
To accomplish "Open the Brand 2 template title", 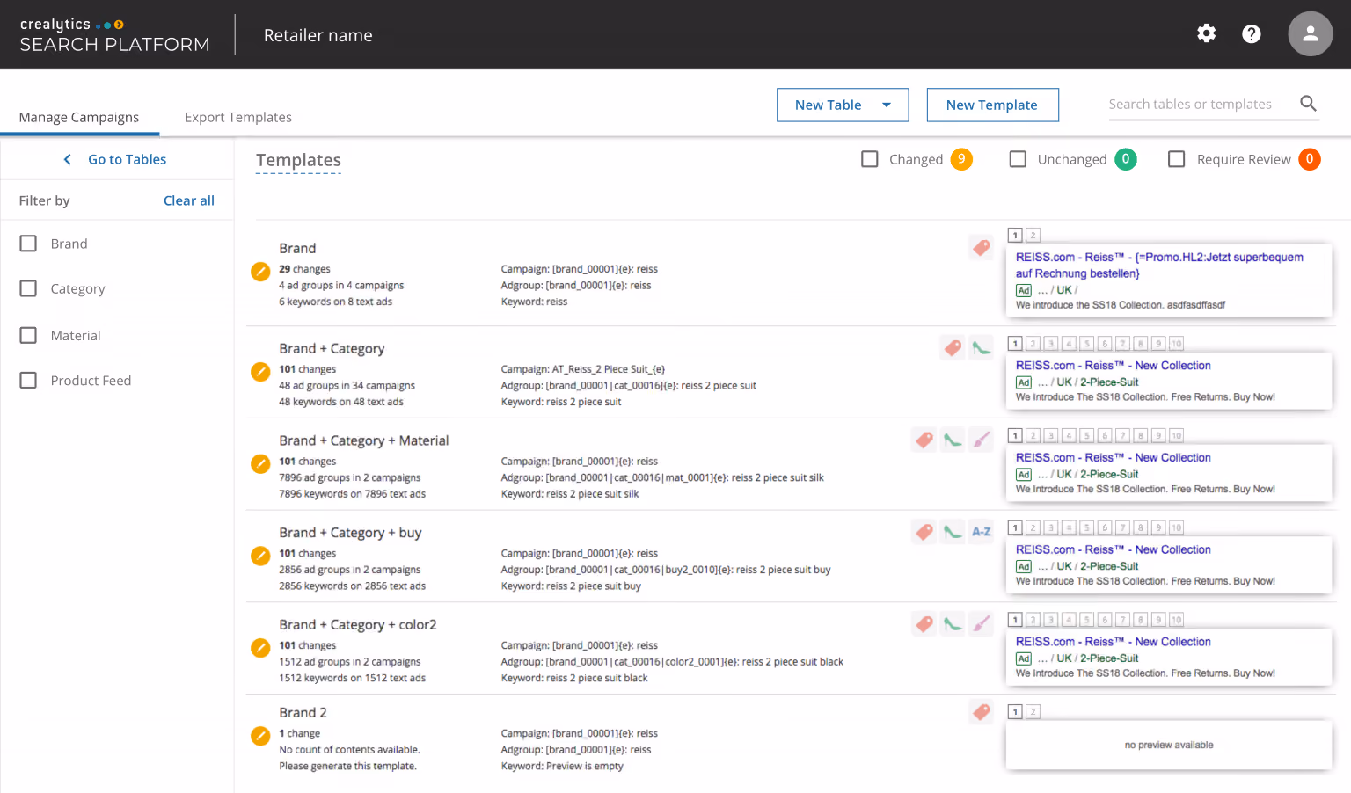I will click(x=303, y=712).
